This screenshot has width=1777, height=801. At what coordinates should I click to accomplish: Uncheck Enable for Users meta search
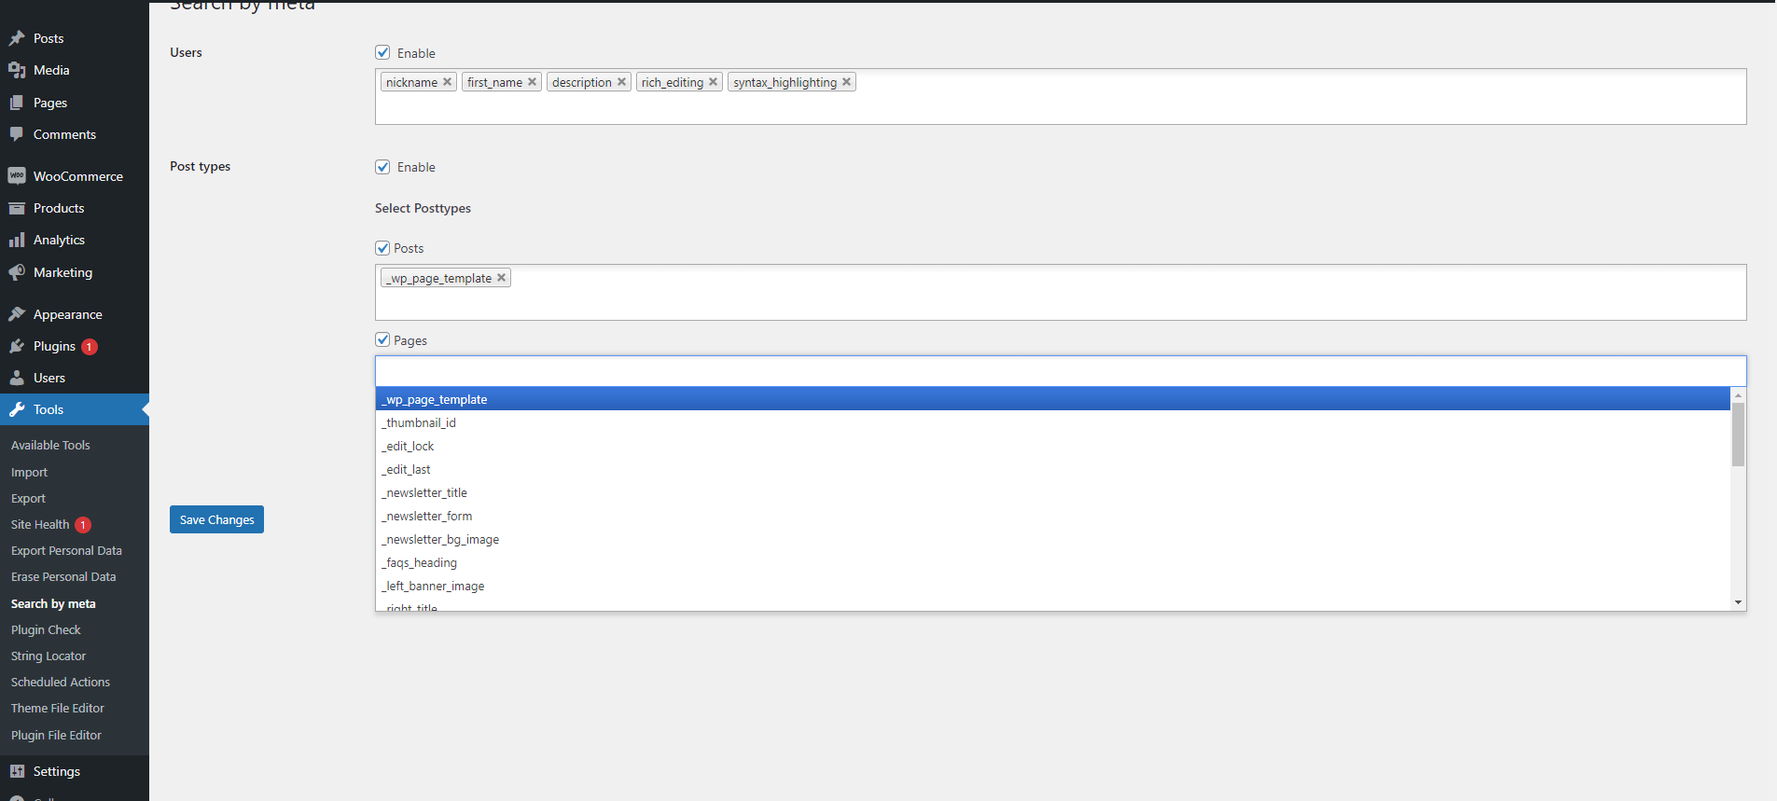(x=382, y=53)
